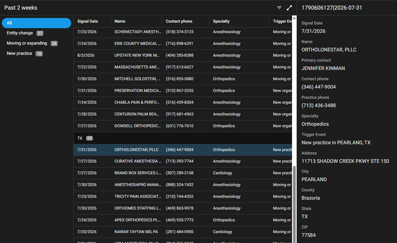Click practice phone (713) 436-3488
Screen dimensions: 397x243
(x=319, y=106)
